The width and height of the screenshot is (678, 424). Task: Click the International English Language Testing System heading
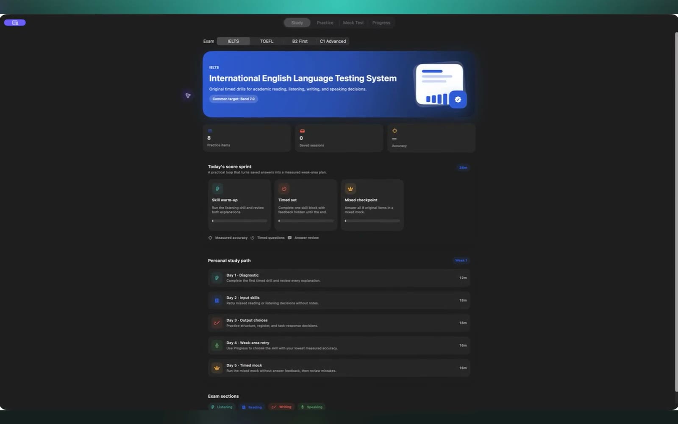303,78
